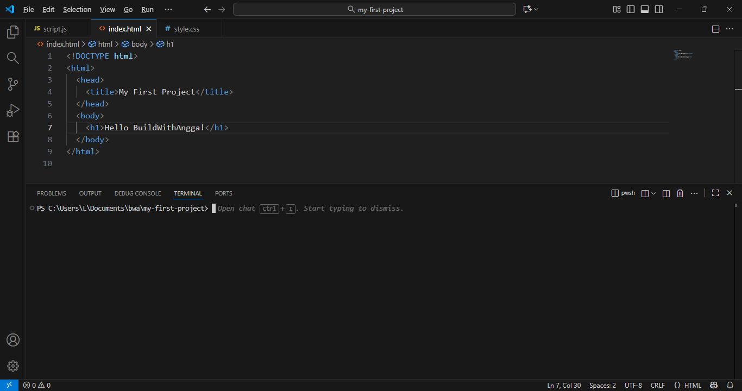Screen dimensions: 742x391
Task: Kill the terminal using the trash icon
Action: pos(680,193)
